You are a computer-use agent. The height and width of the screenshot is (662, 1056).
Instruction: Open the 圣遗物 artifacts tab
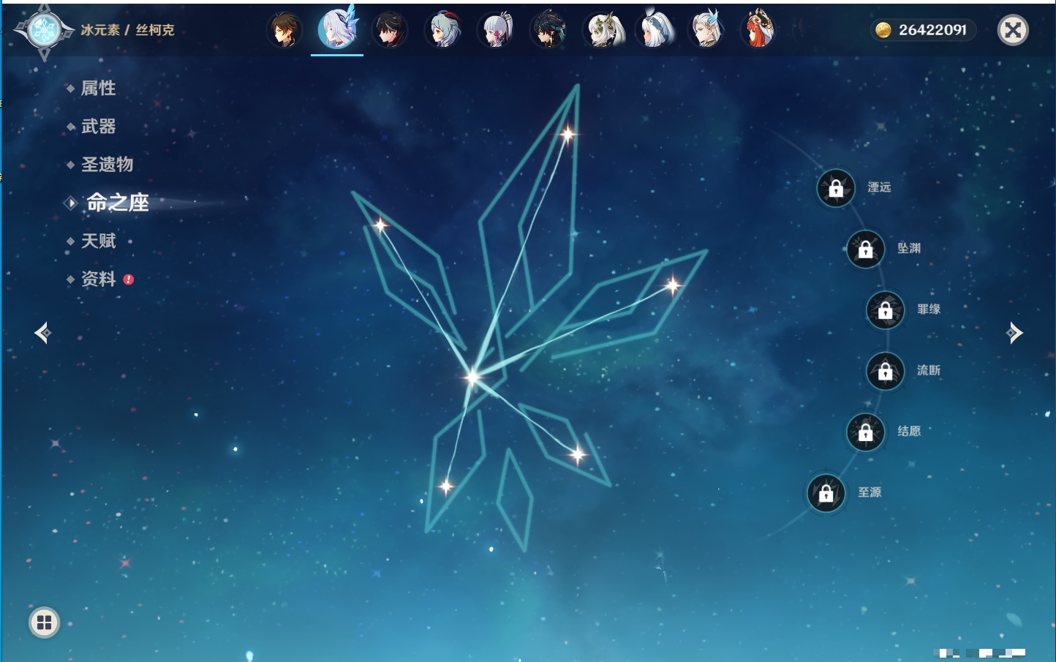(107, 165)
